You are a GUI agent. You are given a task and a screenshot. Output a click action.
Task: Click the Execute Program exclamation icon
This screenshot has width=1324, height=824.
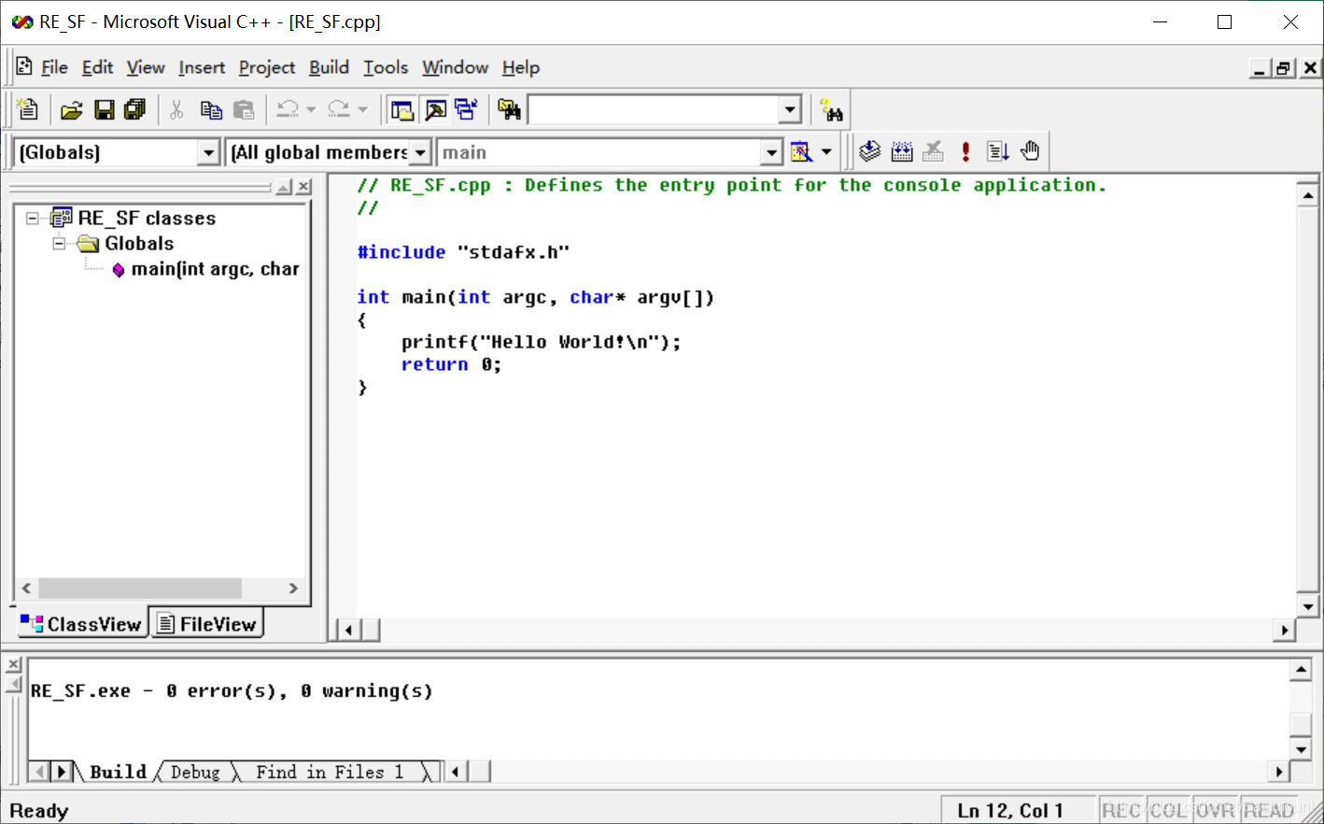pos(965,151)
